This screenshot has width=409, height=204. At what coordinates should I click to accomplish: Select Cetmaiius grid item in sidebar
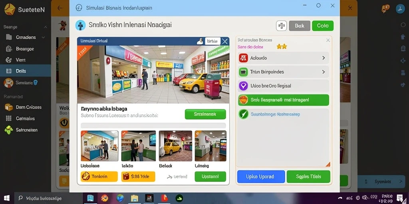(25, 118)
